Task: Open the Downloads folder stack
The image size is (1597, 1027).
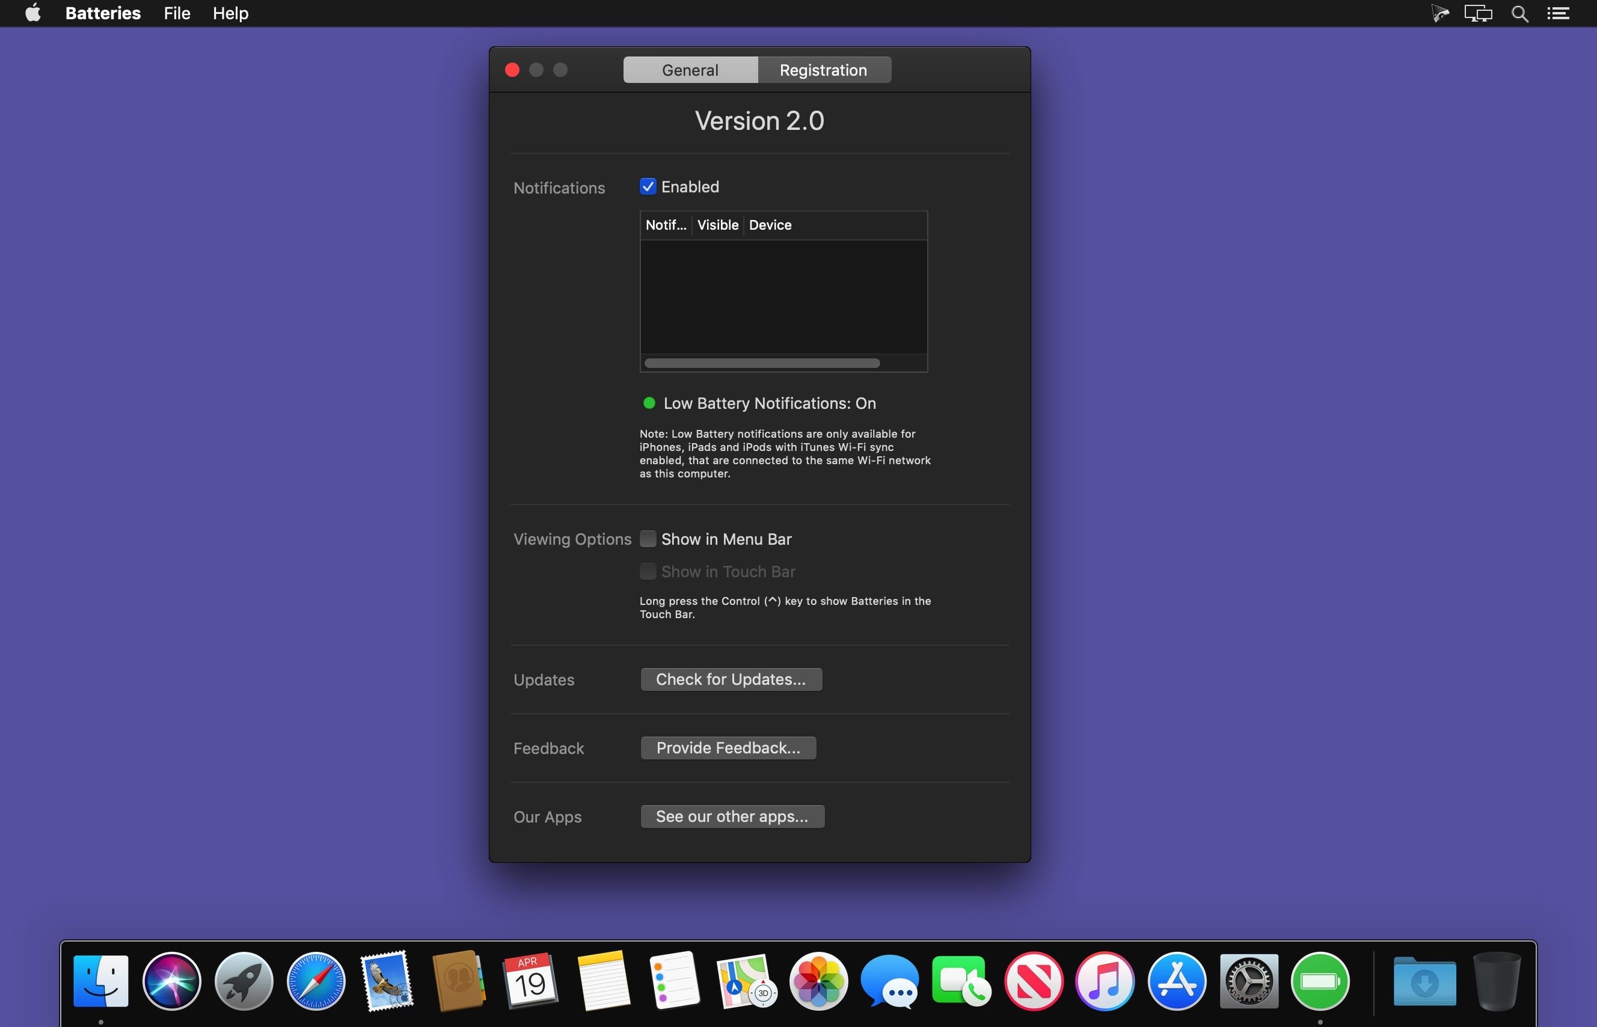Action: click(1424, 981)
